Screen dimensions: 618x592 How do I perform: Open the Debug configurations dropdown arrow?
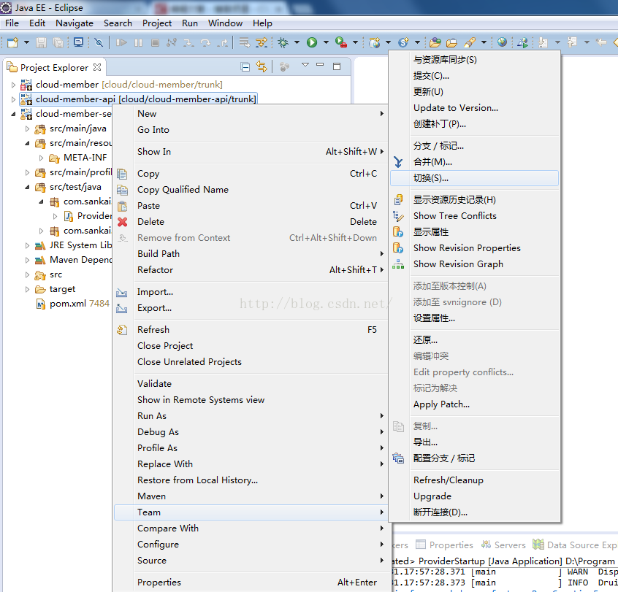(297, 42)
